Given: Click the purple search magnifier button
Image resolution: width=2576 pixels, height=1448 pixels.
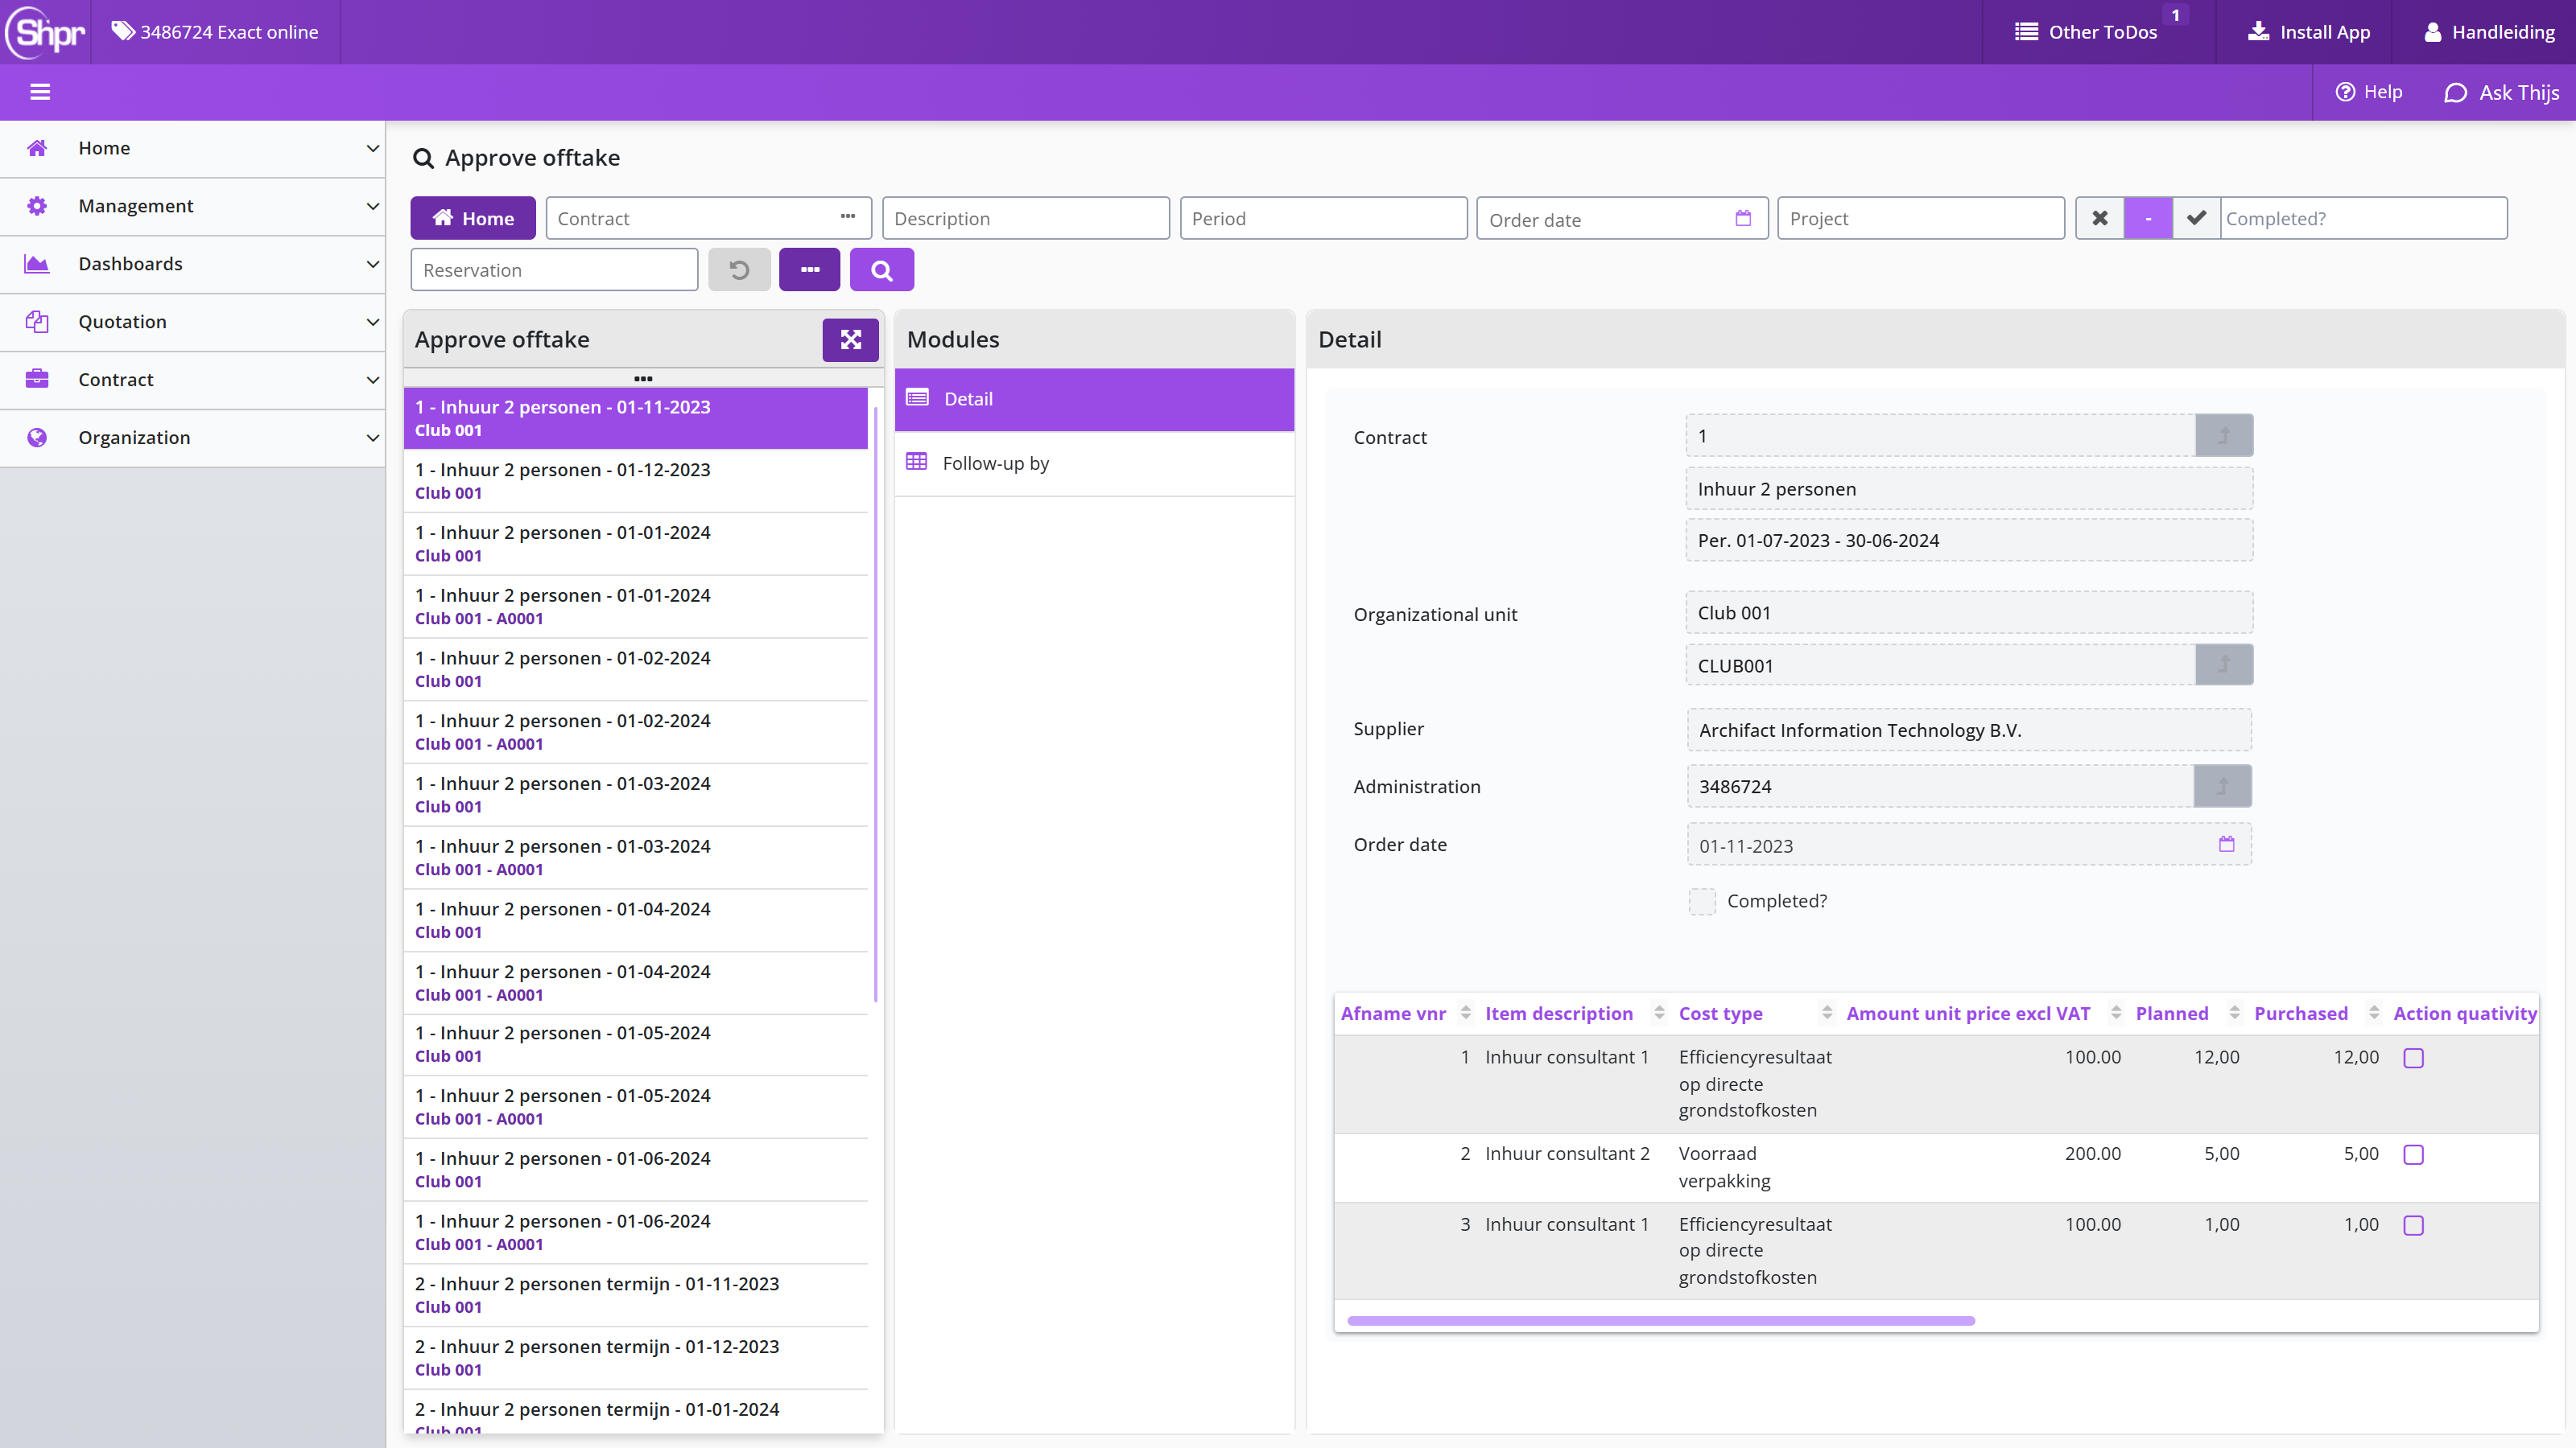Looking at the screenshot, I should tap(881, 269).
